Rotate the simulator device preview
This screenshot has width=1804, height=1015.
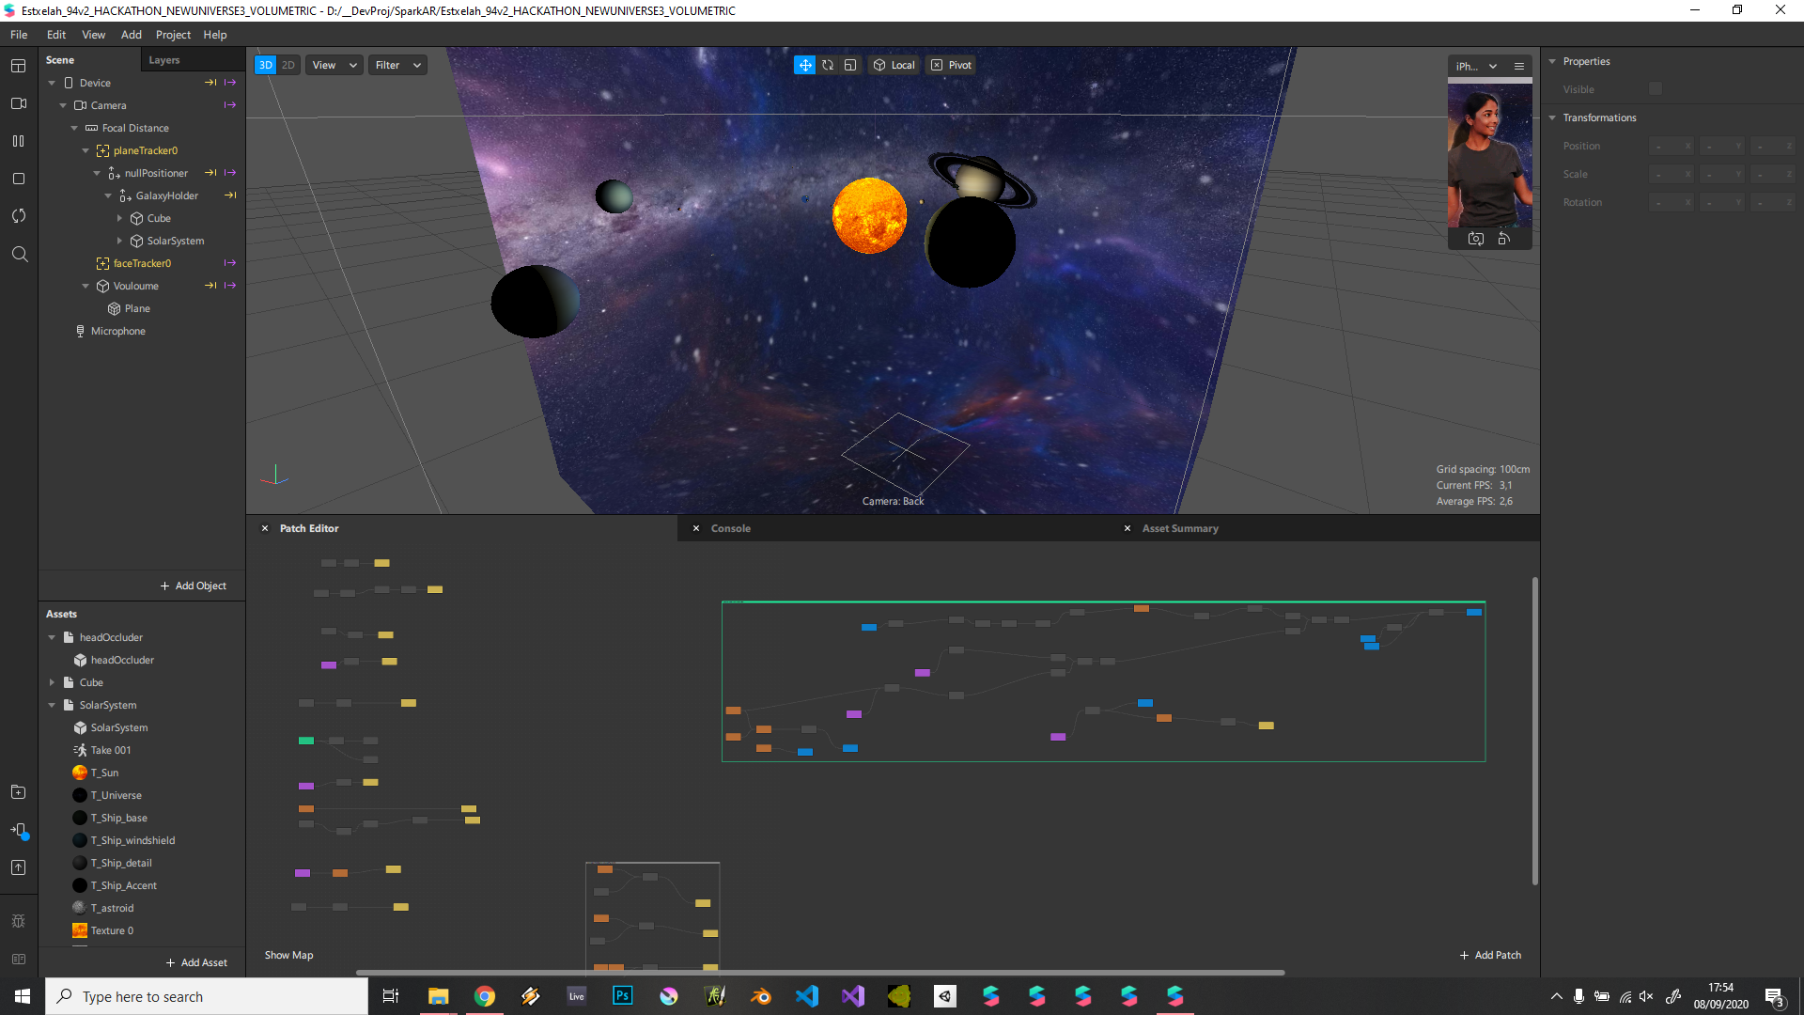[1503, 239]
